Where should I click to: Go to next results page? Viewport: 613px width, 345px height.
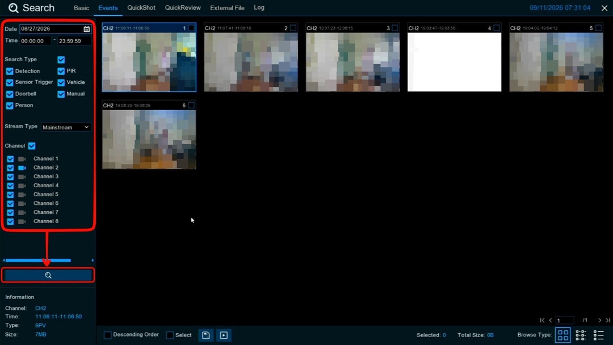(x=600, y=321)
